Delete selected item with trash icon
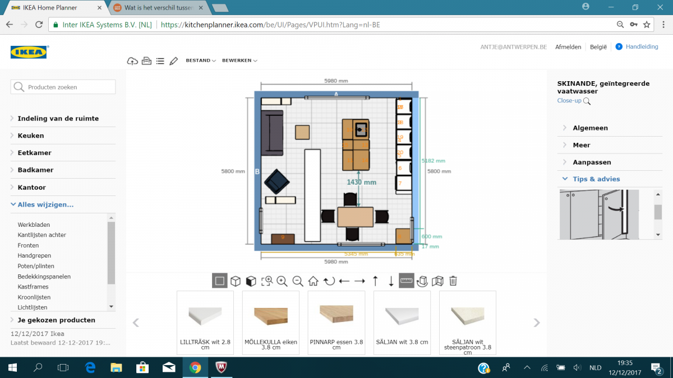The image size is (673, 378). click(x=453, y=281)
